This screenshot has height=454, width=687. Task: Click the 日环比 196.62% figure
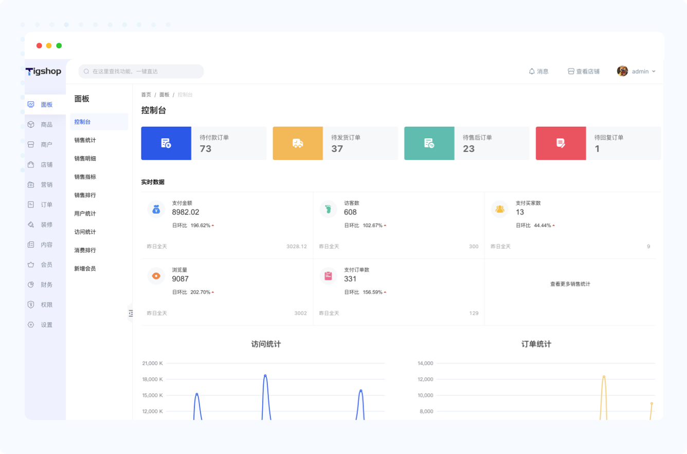(x=201, y=225)
